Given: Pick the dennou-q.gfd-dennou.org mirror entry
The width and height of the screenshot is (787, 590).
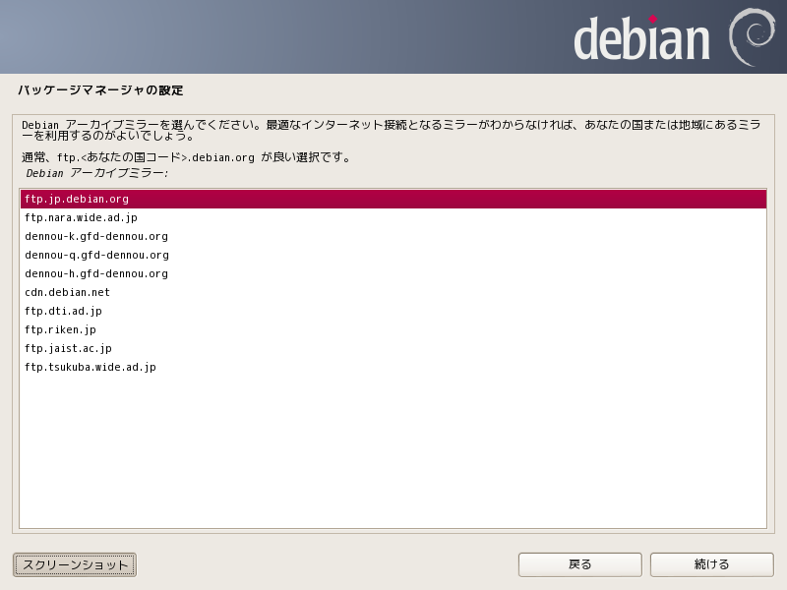Looking at the screenshot, I should (x=96, y=256).
